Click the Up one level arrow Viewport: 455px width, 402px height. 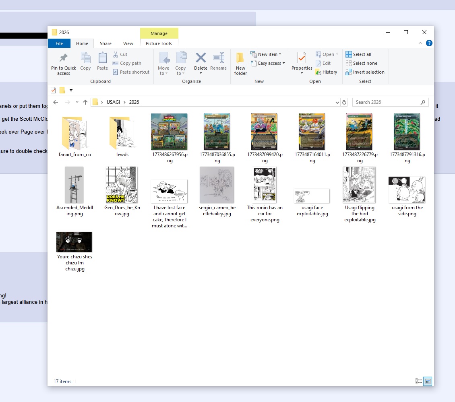click(85, 102)
